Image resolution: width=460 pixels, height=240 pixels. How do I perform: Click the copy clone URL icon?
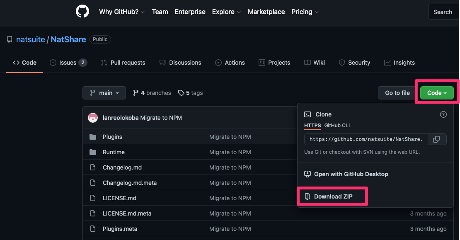[x=436, y=139]
